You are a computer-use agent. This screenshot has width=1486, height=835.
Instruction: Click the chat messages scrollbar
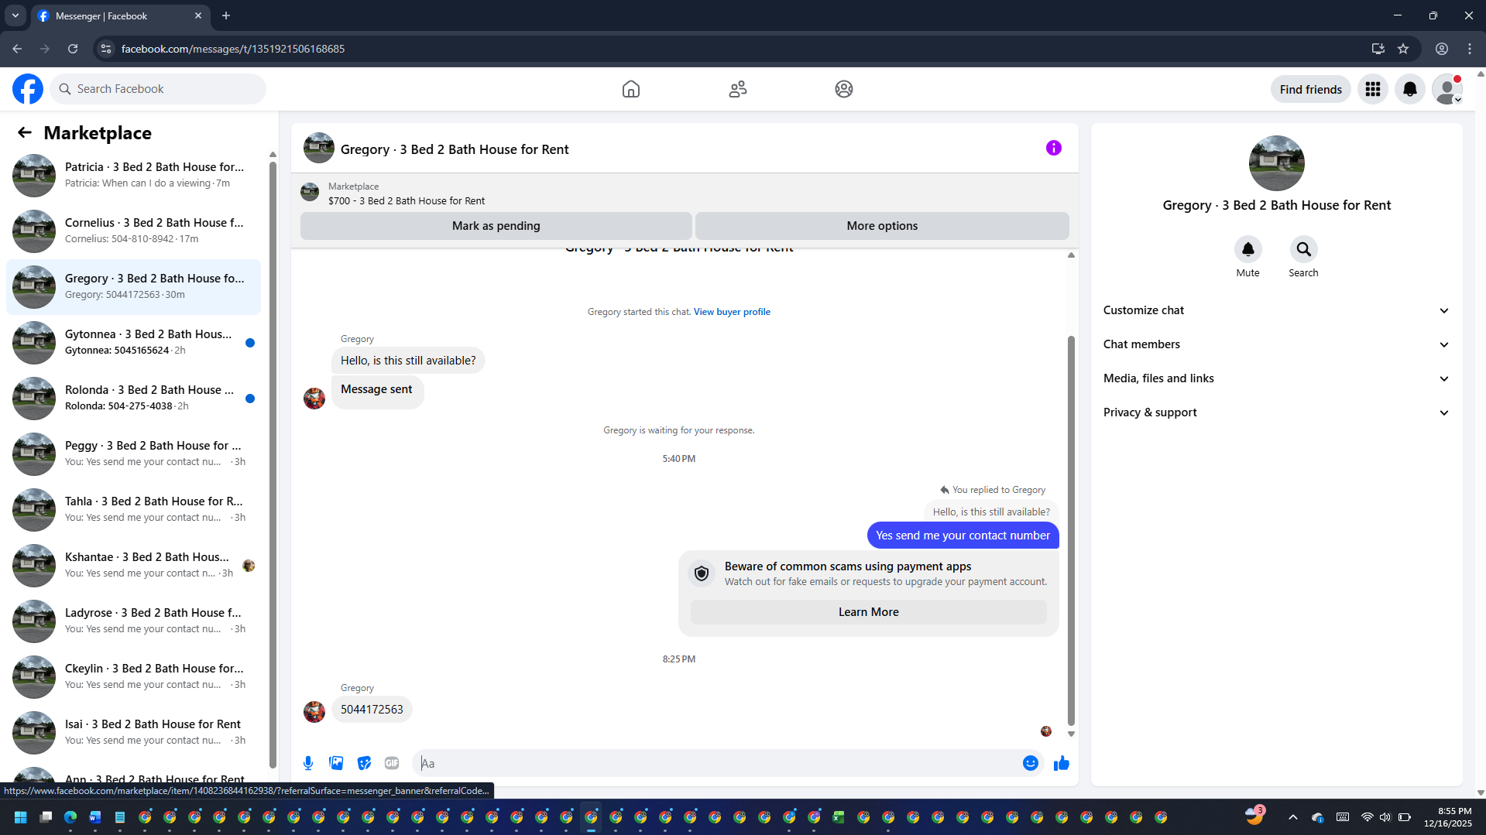click(x=1071, y=531)
